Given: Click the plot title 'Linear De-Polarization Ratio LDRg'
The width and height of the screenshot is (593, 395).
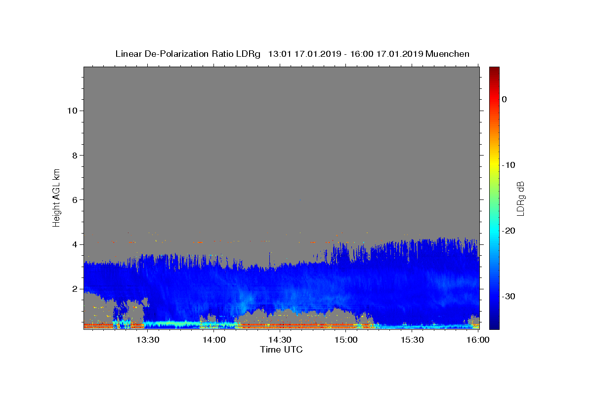Looking at the screenshot, I should (188, 54).
